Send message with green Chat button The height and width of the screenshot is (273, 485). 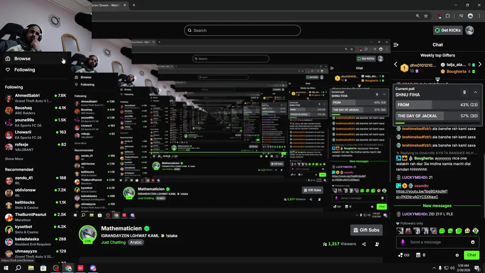point(471,255)
